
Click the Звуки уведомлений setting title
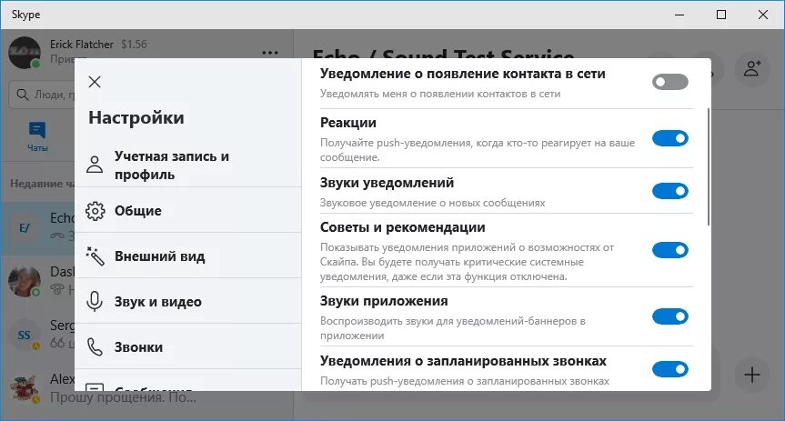387,183
